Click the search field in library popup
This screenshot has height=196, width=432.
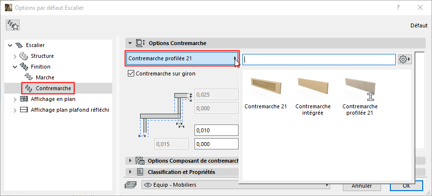click(319, 59)
